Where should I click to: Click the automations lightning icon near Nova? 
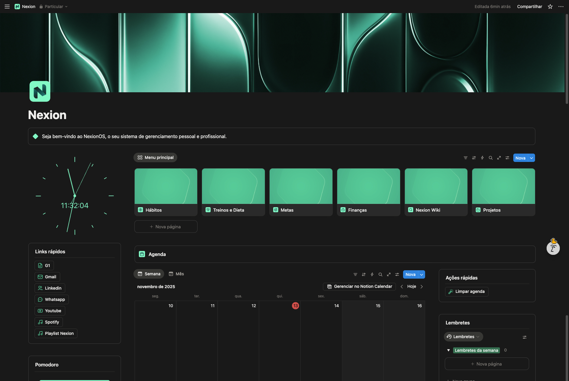pos(372,274)
